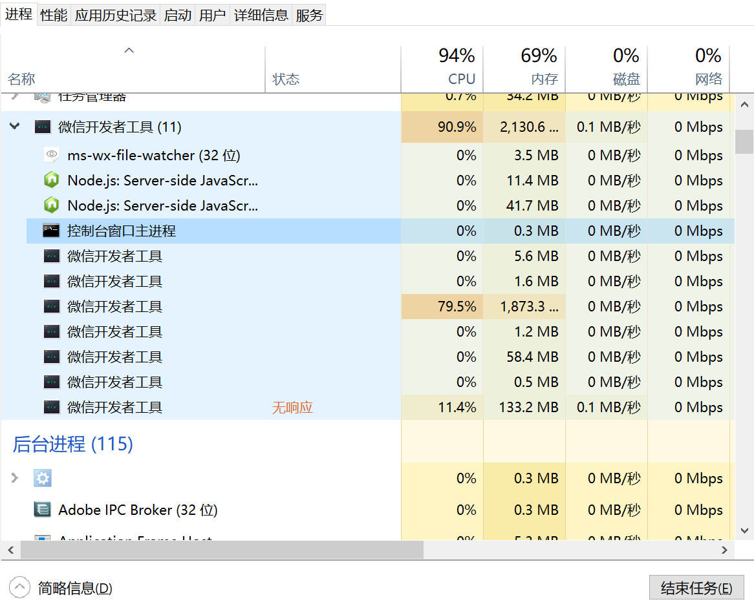
Task: Click the horizontal scrollbar right arrow
Action: 725,550
